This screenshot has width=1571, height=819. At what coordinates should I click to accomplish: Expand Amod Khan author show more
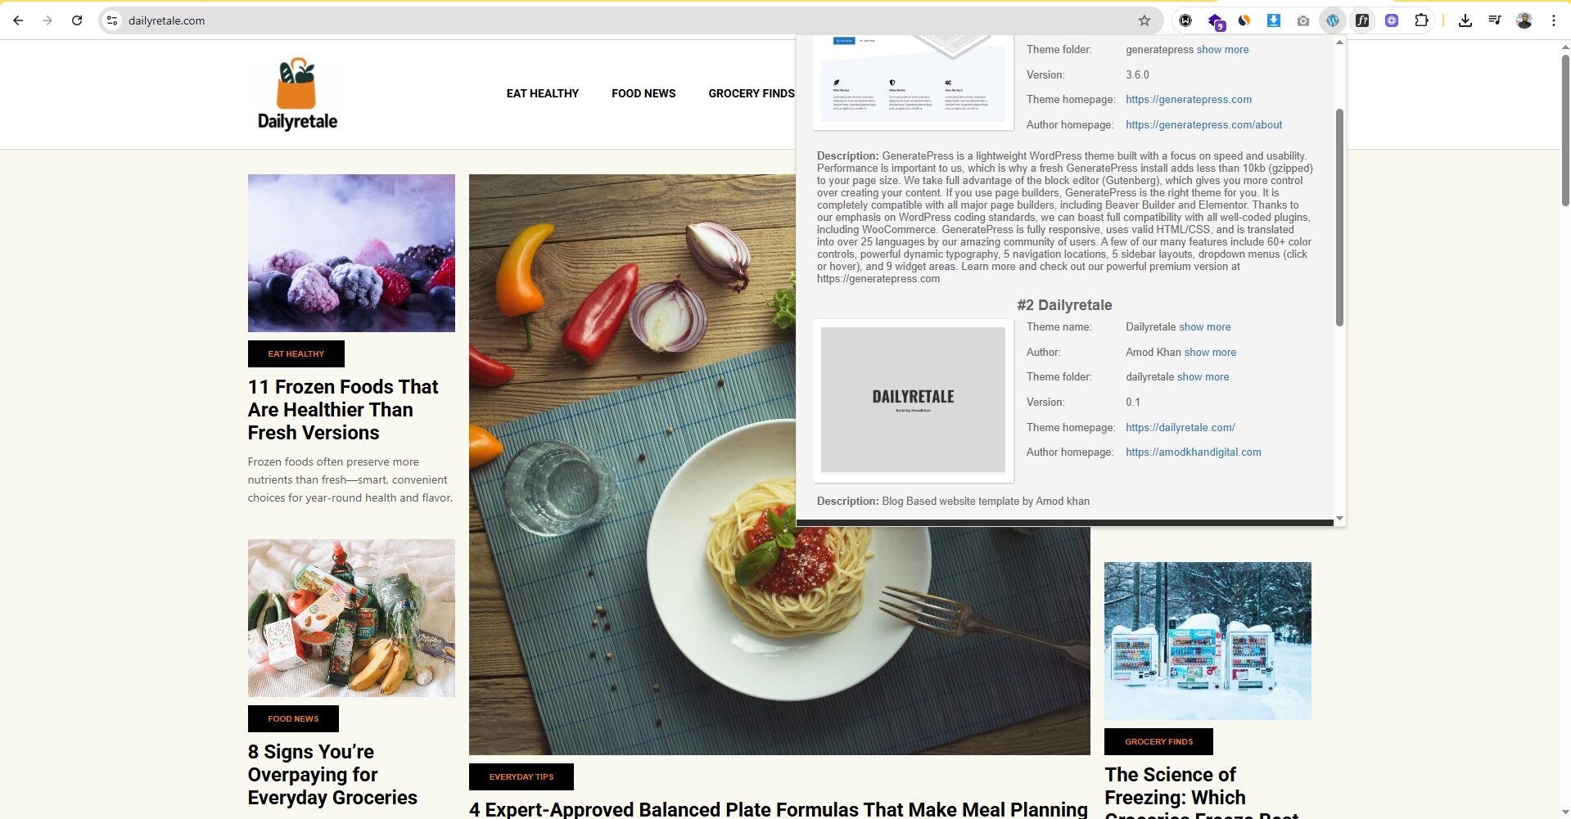[1210, 353]
